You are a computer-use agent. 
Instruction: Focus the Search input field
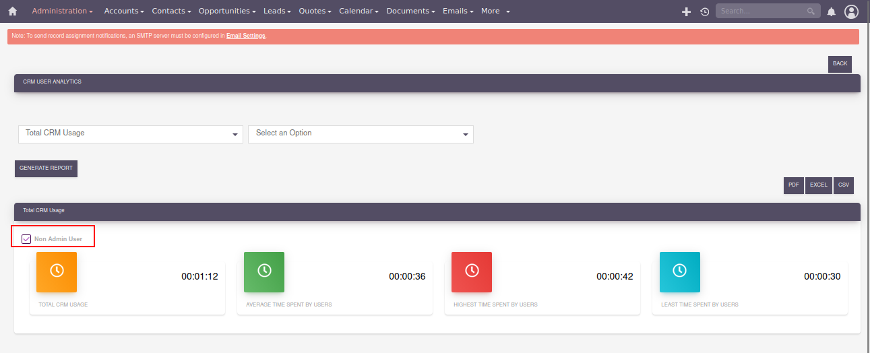pyautogui.click(x=762, y=11)
